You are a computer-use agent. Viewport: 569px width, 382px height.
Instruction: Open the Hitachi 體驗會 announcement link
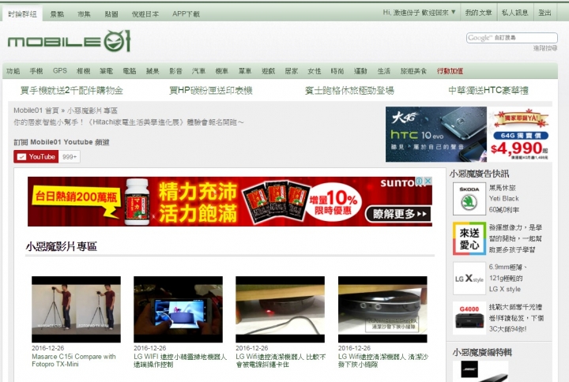pyautogui.click(x=129, y=122)
